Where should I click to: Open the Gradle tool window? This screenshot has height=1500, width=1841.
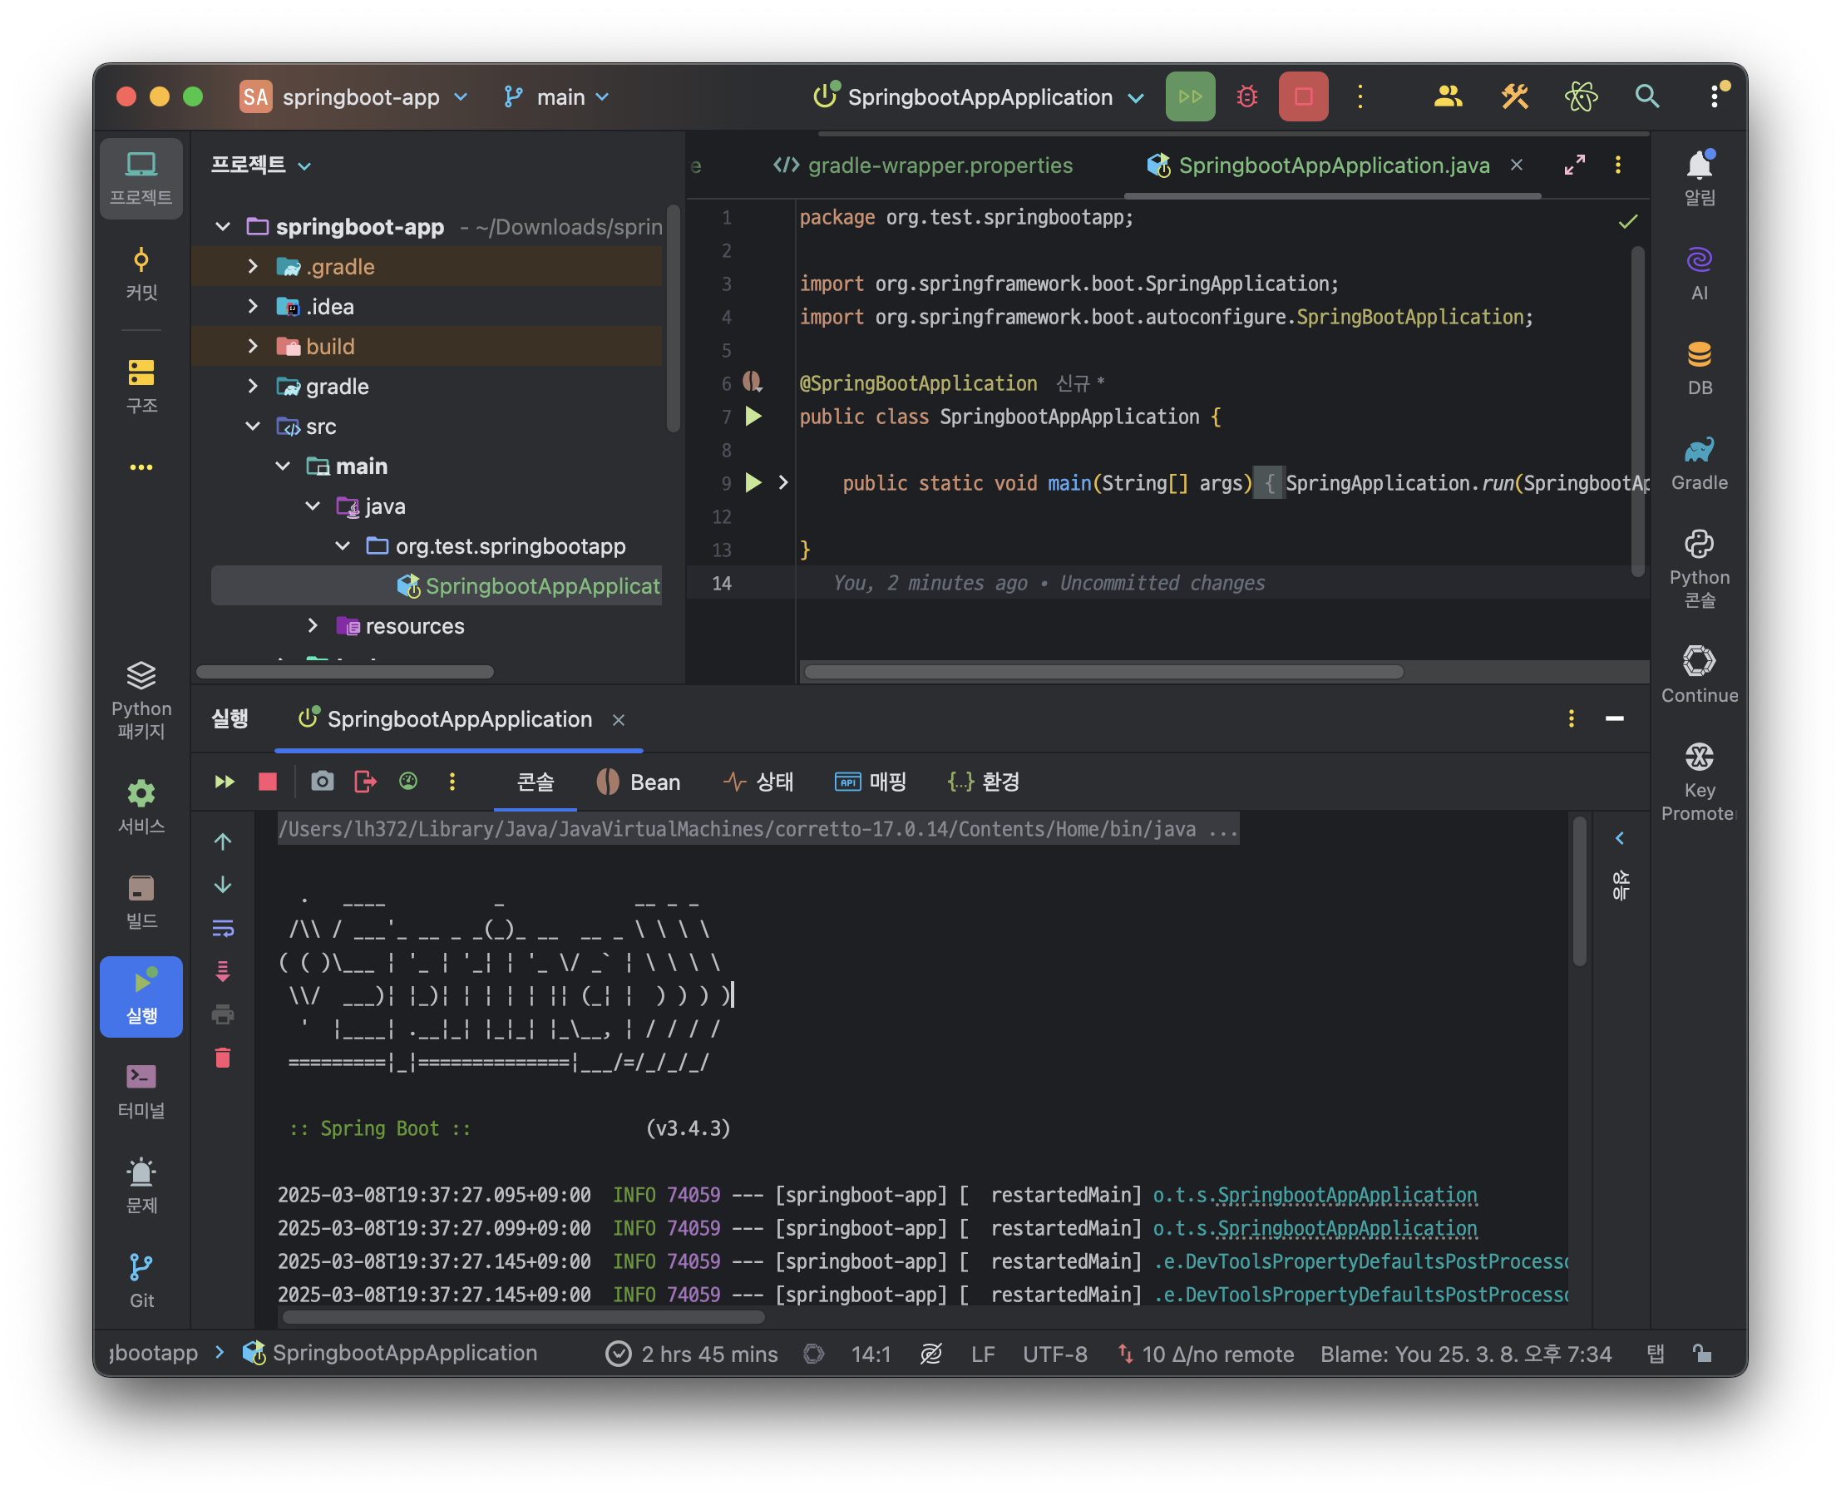pyautogui.click(x=1699, y=464)
